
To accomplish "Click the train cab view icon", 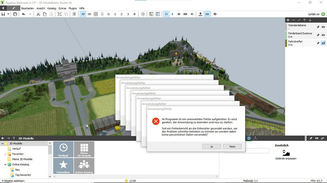I will 102,14.
